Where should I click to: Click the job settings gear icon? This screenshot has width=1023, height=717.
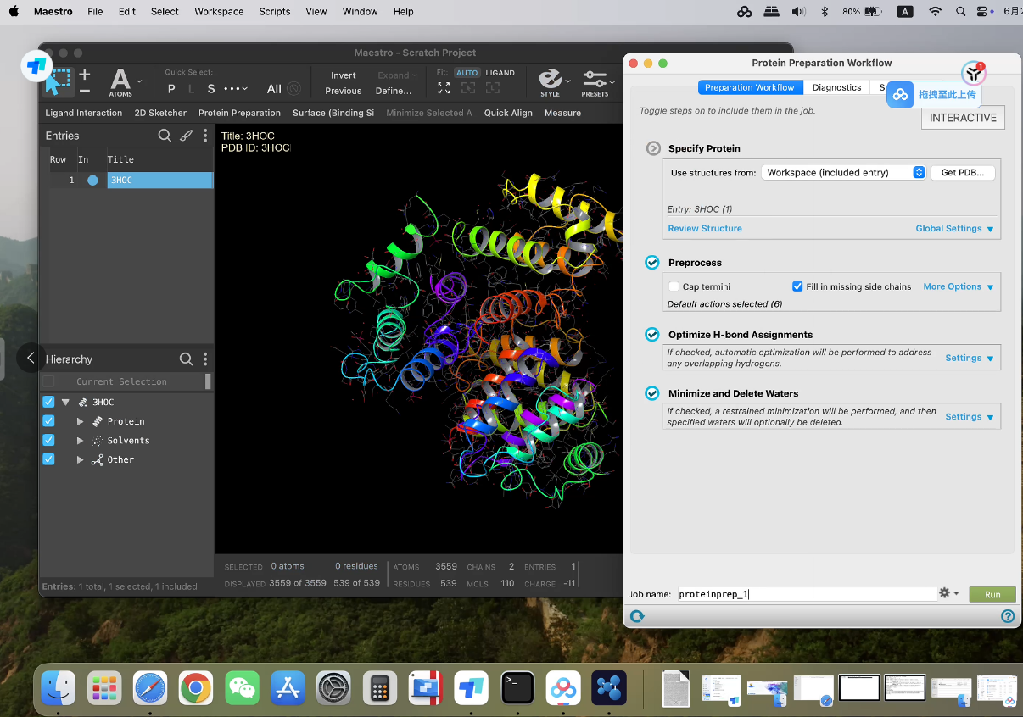click(x=944, y=593)
